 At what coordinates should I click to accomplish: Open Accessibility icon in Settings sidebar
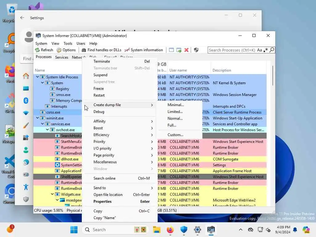(x=26, y=187)
